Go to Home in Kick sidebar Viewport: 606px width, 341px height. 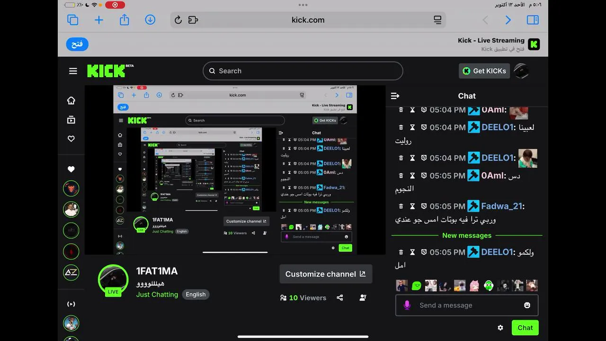click(x=71, y=100)
